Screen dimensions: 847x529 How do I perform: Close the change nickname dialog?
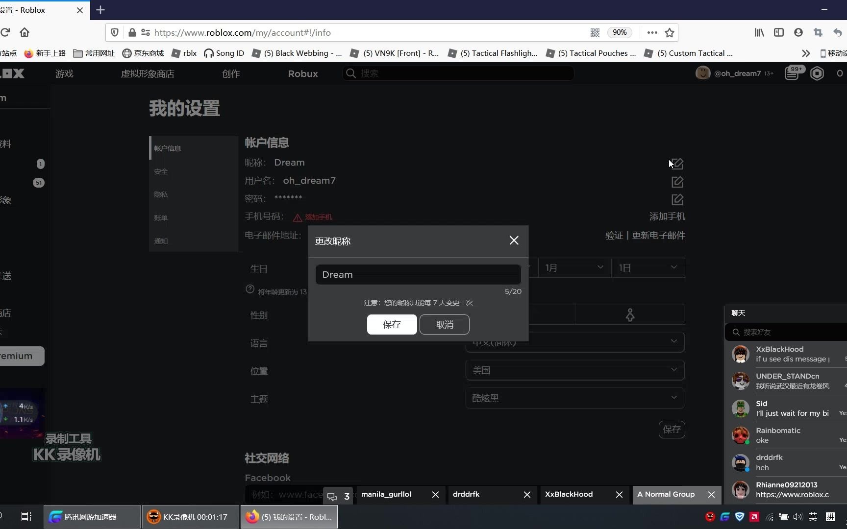514,240
